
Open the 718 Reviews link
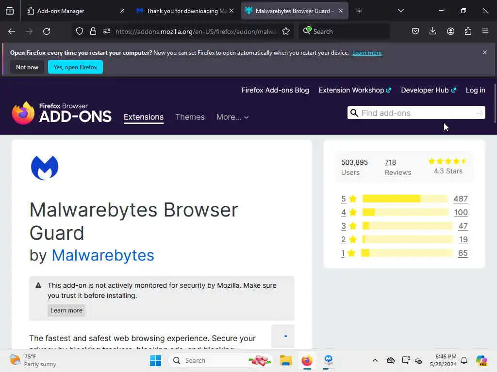coord(398,167)
